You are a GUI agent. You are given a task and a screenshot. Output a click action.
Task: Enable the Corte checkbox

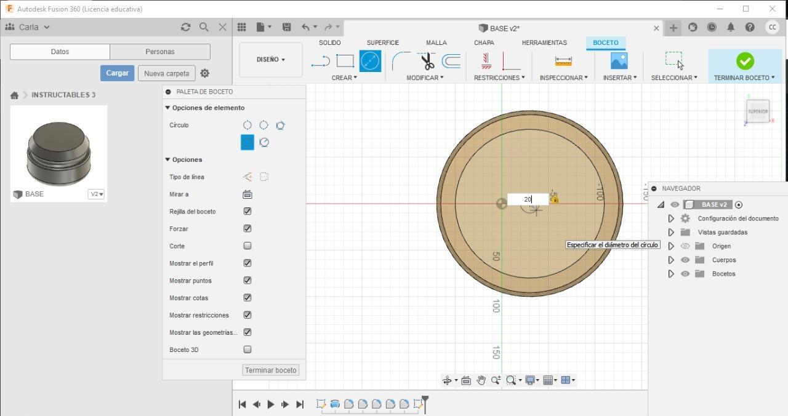(x=247, y=246)
